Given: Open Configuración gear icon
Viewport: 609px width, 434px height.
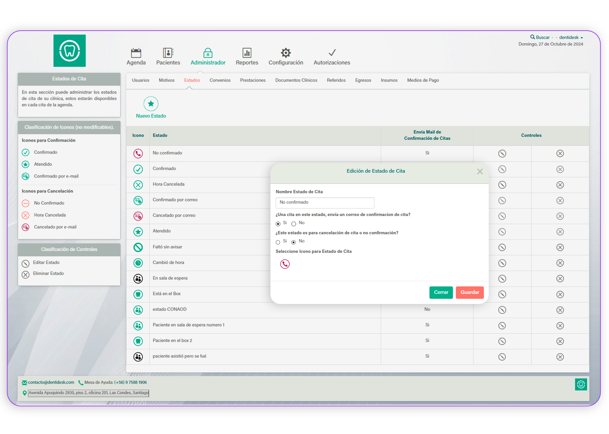Looking at the screenshot, I should pos(285,53).
